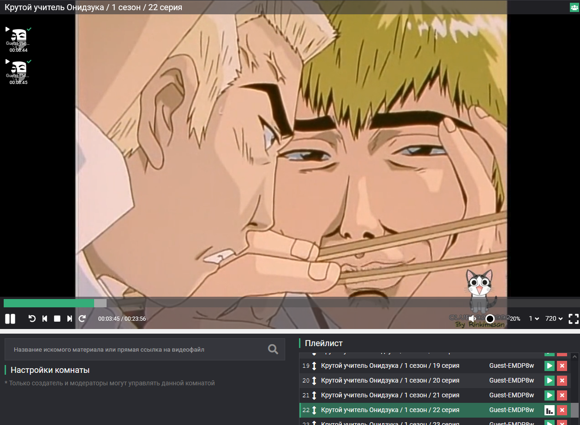Click Guest-EMDP8w on the episode 19 row
The width and height of the screenshot is (580, 425).
click(512, 366)
